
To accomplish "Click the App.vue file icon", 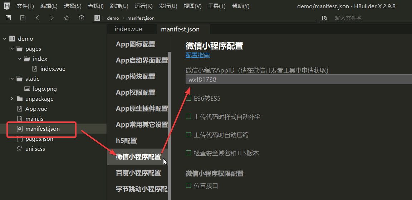I will click(x=19, y=109).
